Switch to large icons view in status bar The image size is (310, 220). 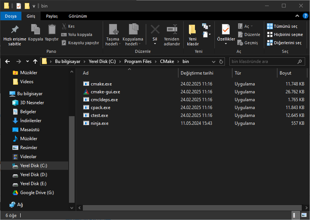click(x=304, y=215)
